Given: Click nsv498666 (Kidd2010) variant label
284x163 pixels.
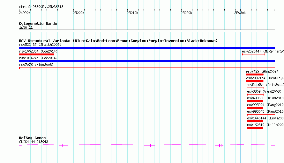Looking at the screenshot, I should [x=265, y=98].
